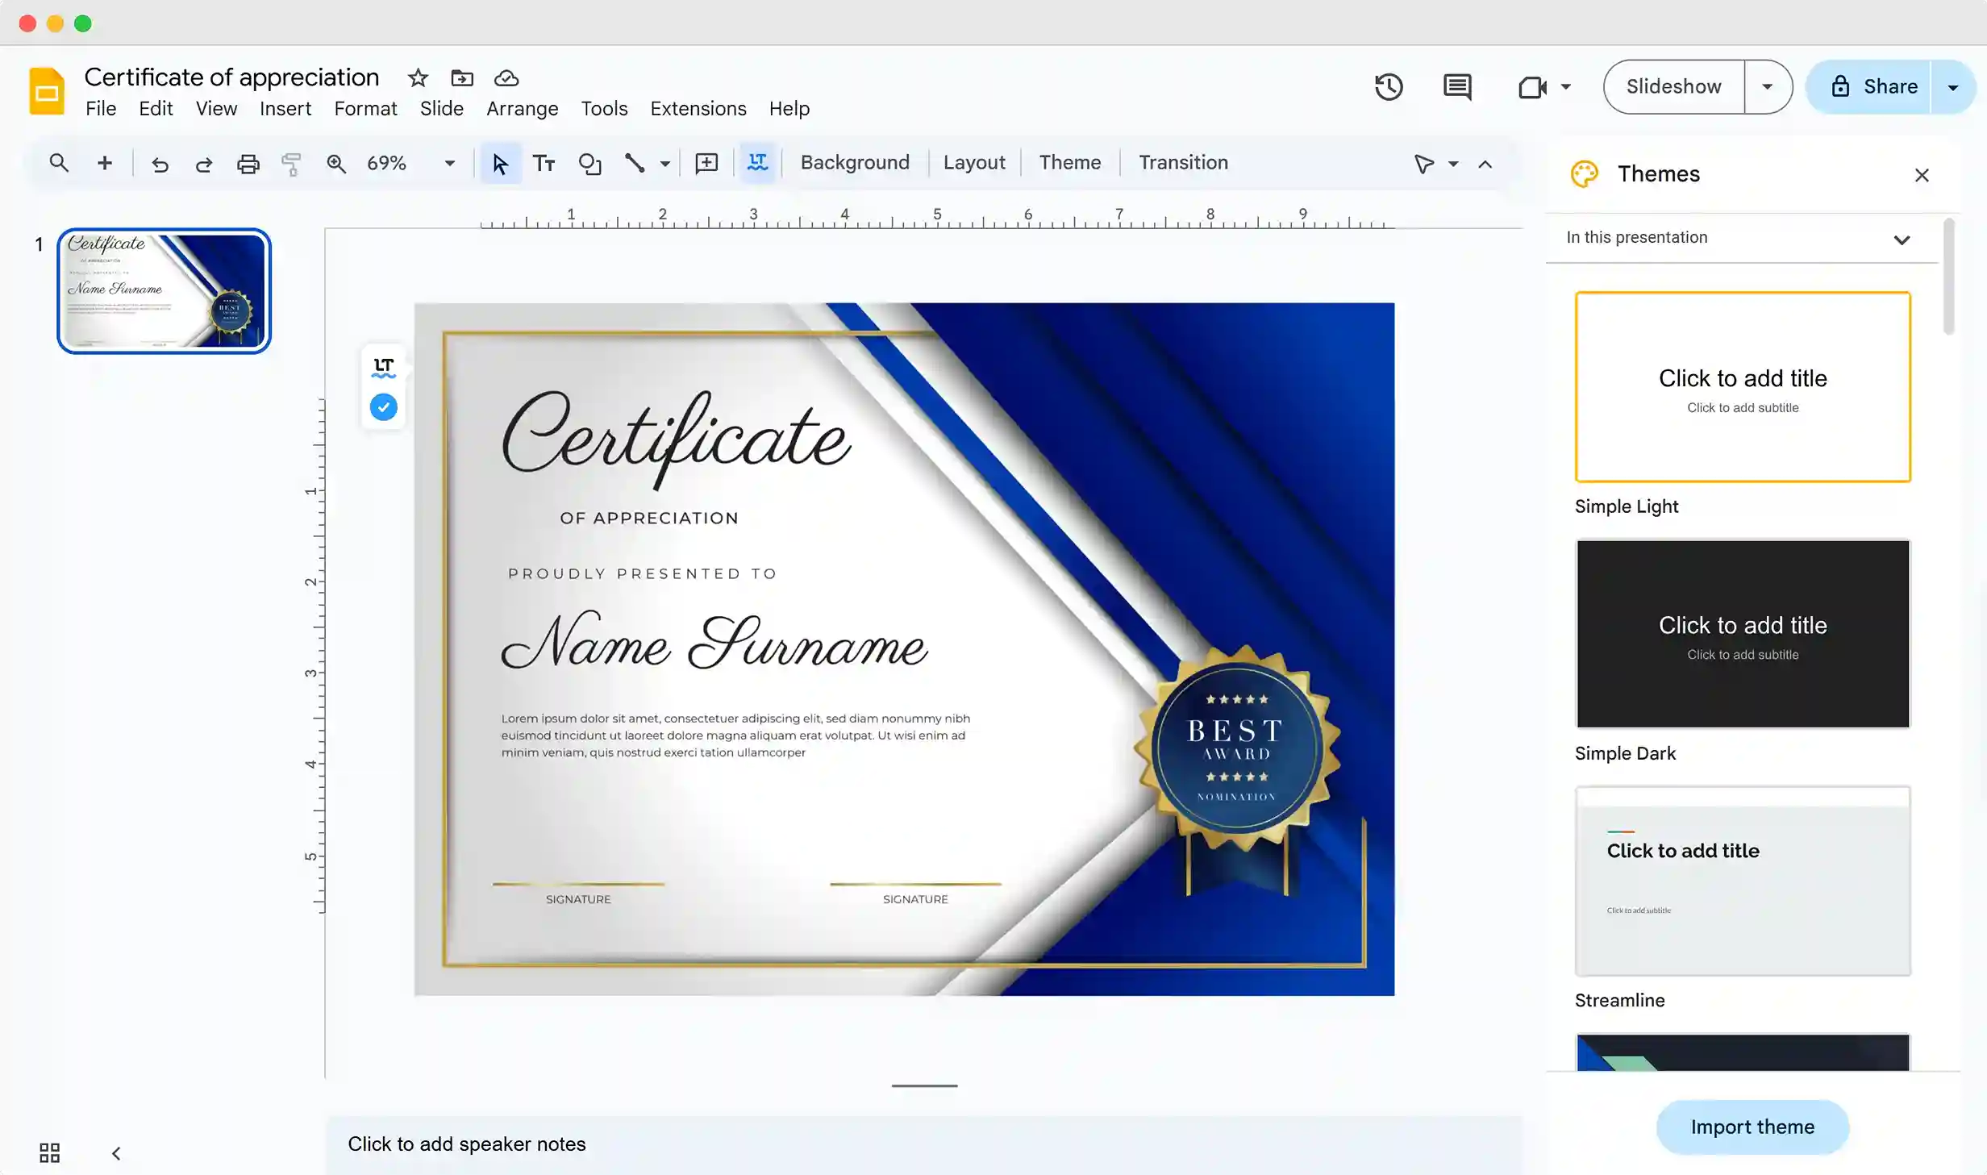The height and width of the screenshot is (1175, 1987).
Task: Activate the Paint format tool
Action: 290,163
